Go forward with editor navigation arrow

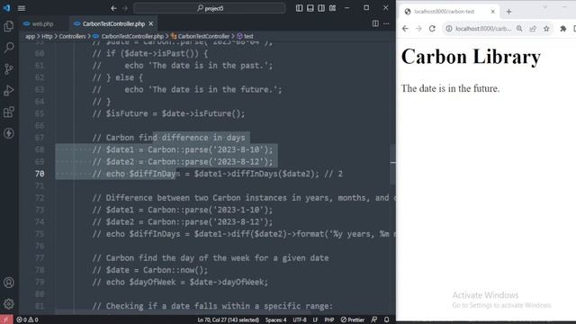tap(125, 8)
